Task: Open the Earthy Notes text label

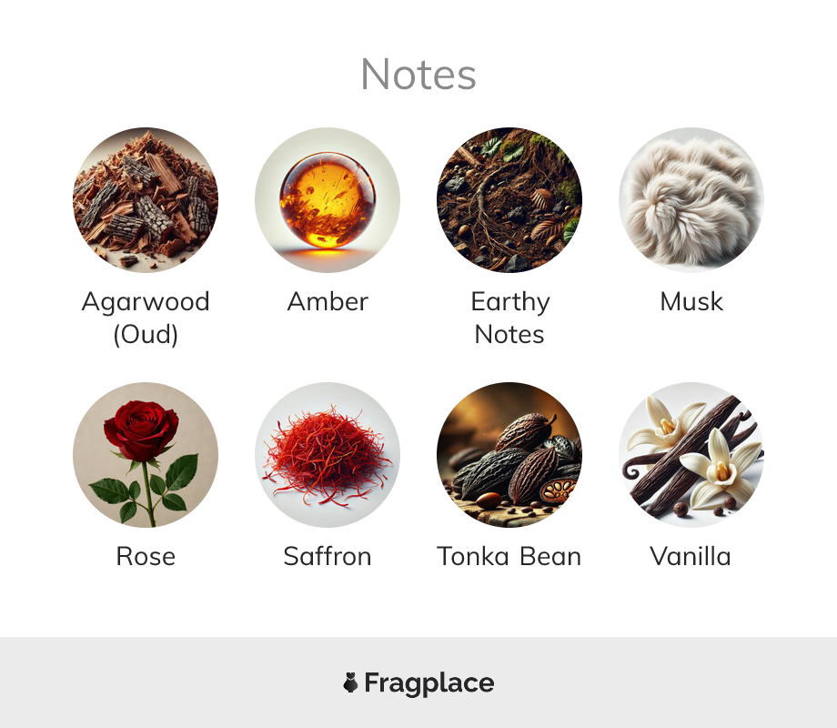Action: [509, 318]
